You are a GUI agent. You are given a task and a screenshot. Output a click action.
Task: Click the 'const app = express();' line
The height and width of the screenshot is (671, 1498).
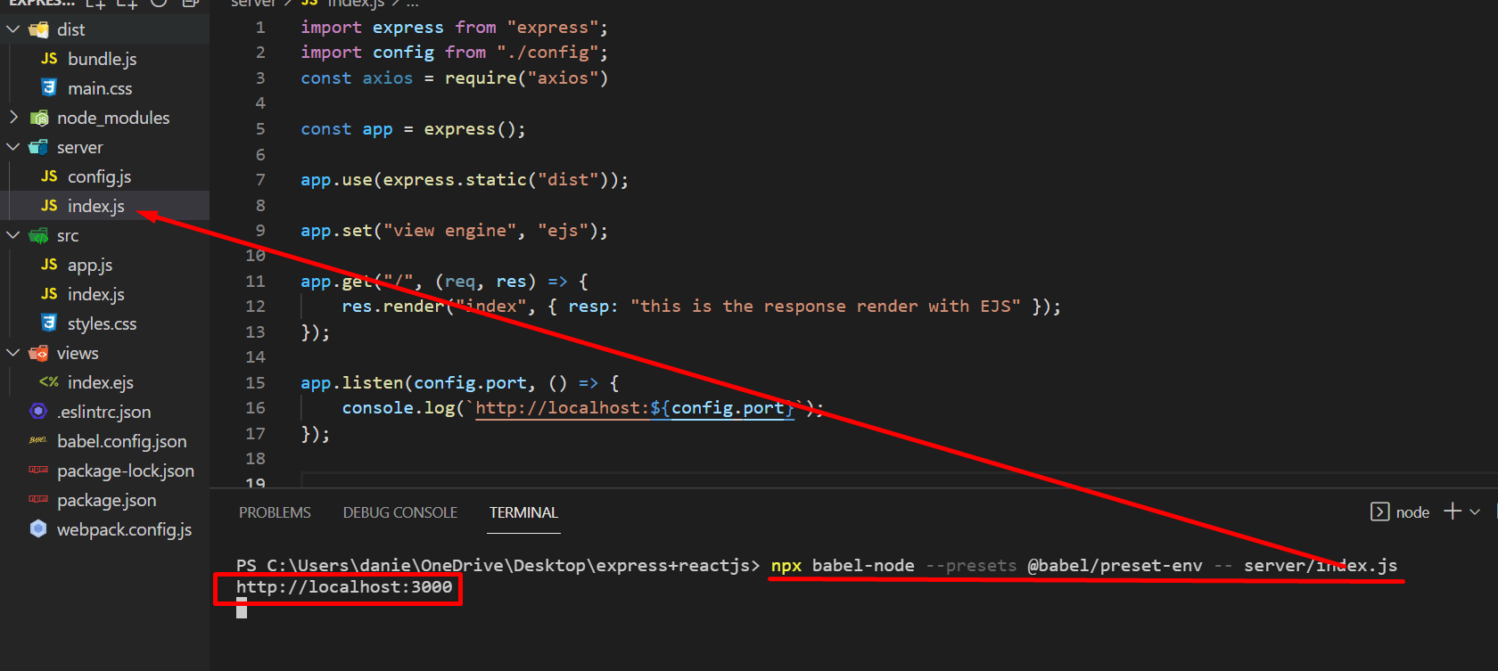(413, 129)
